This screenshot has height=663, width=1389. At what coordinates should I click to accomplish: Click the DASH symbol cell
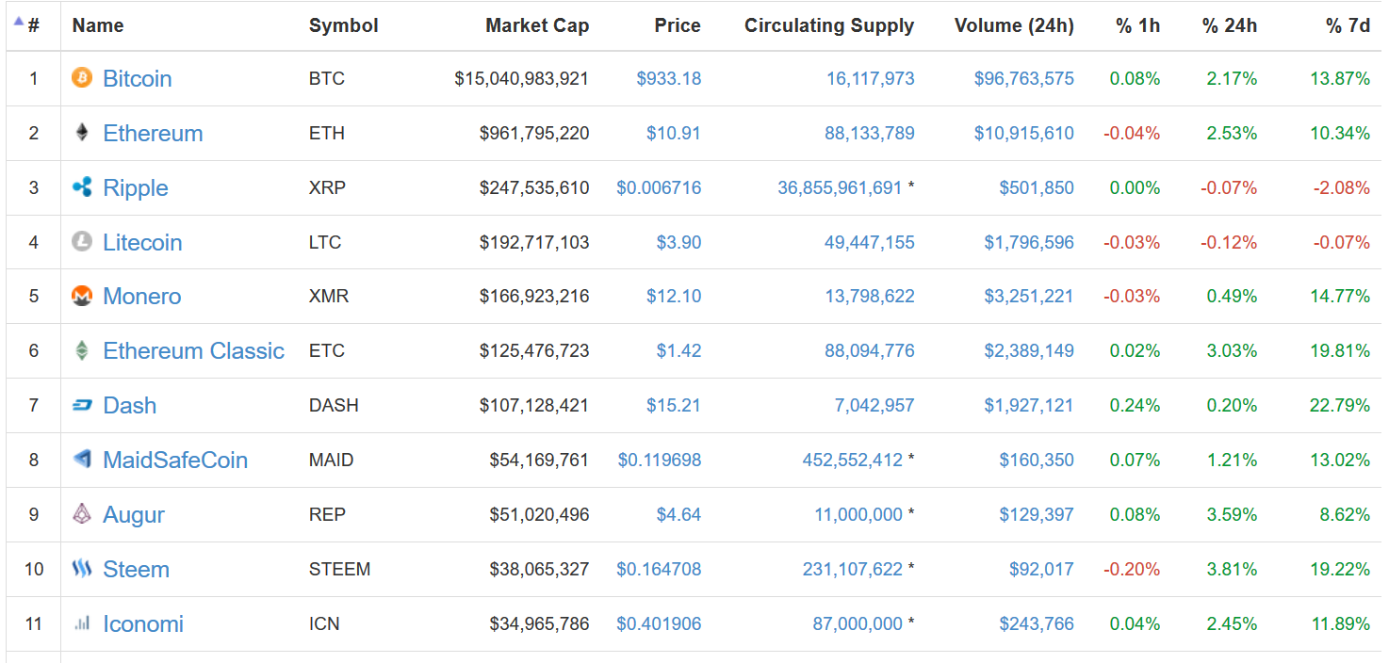(x=334, y=405)
